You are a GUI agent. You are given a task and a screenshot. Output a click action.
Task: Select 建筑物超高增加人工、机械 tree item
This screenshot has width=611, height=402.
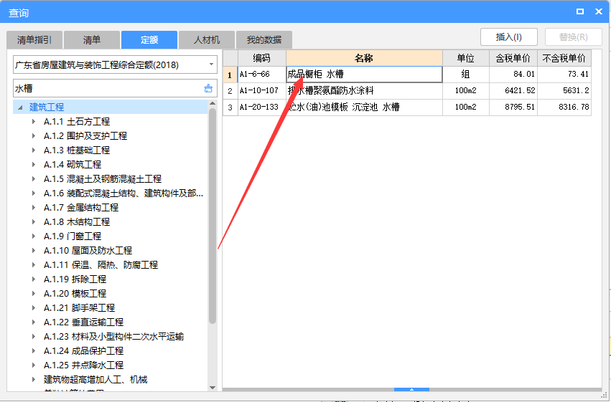95,380
